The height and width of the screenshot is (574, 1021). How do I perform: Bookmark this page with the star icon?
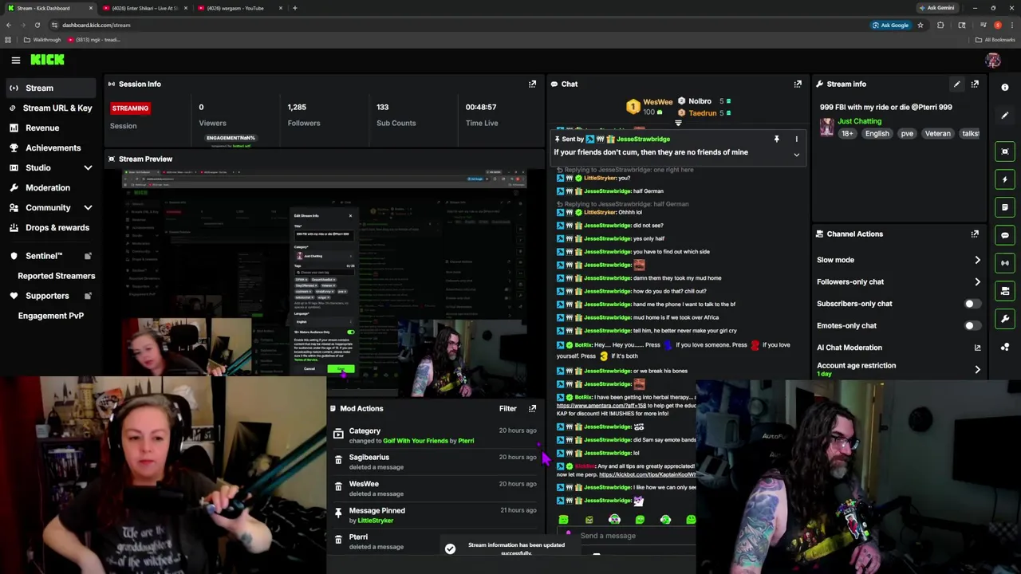coord(920,25)
